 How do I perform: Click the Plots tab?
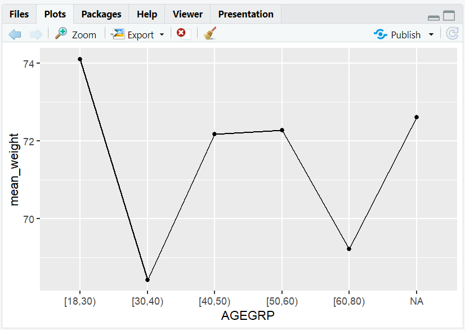pyautogui.click(x=55, y=14)
